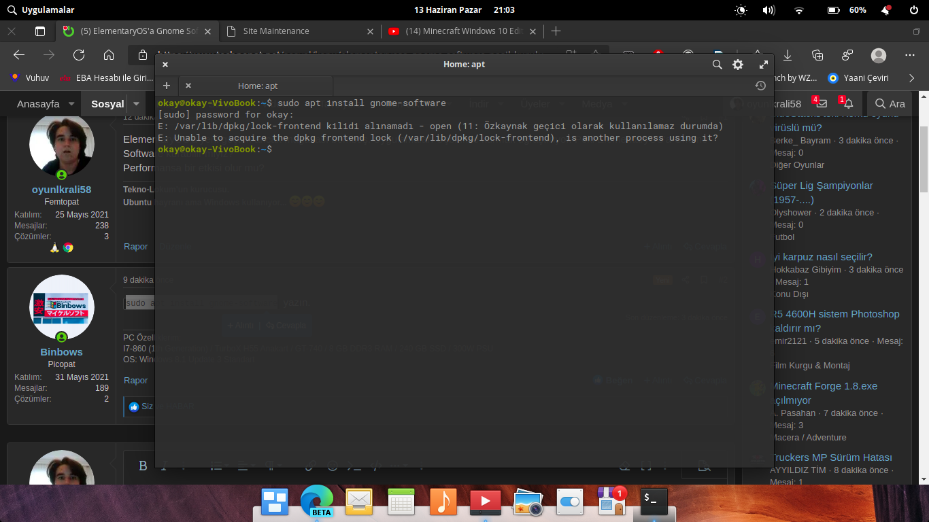
Task: Open the Uygulamalar applications menu
Action: [x=40, y=10]
